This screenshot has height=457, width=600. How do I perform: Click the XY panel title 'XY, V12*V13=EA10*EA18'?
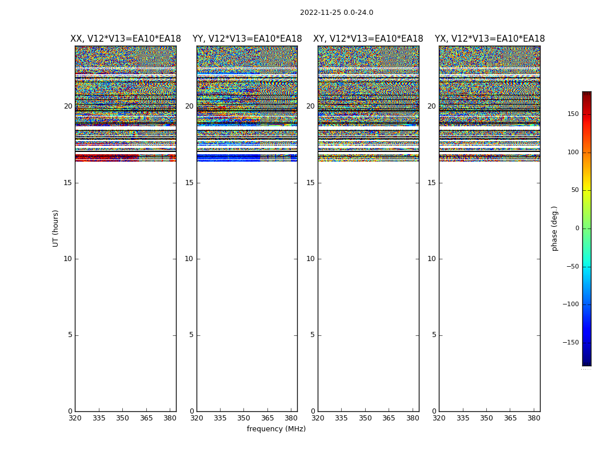click(x=368, y=39)
